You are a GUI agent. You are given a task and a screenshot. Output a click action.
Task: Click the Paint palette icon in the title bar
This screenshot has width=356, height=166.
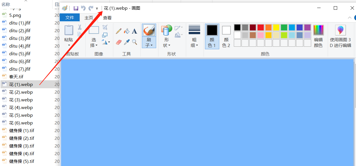(x=65, y=8)
